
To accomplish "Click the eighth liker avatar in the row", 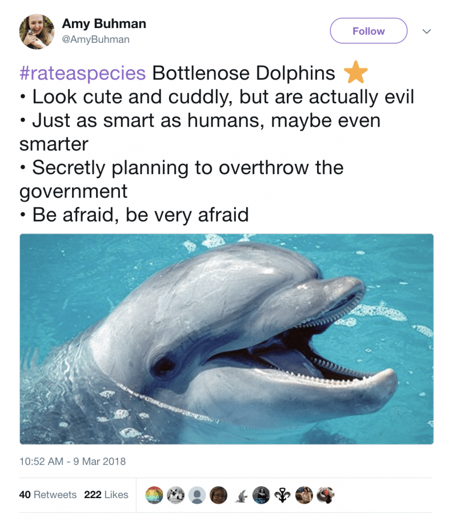I will click(x=304, y=495).
